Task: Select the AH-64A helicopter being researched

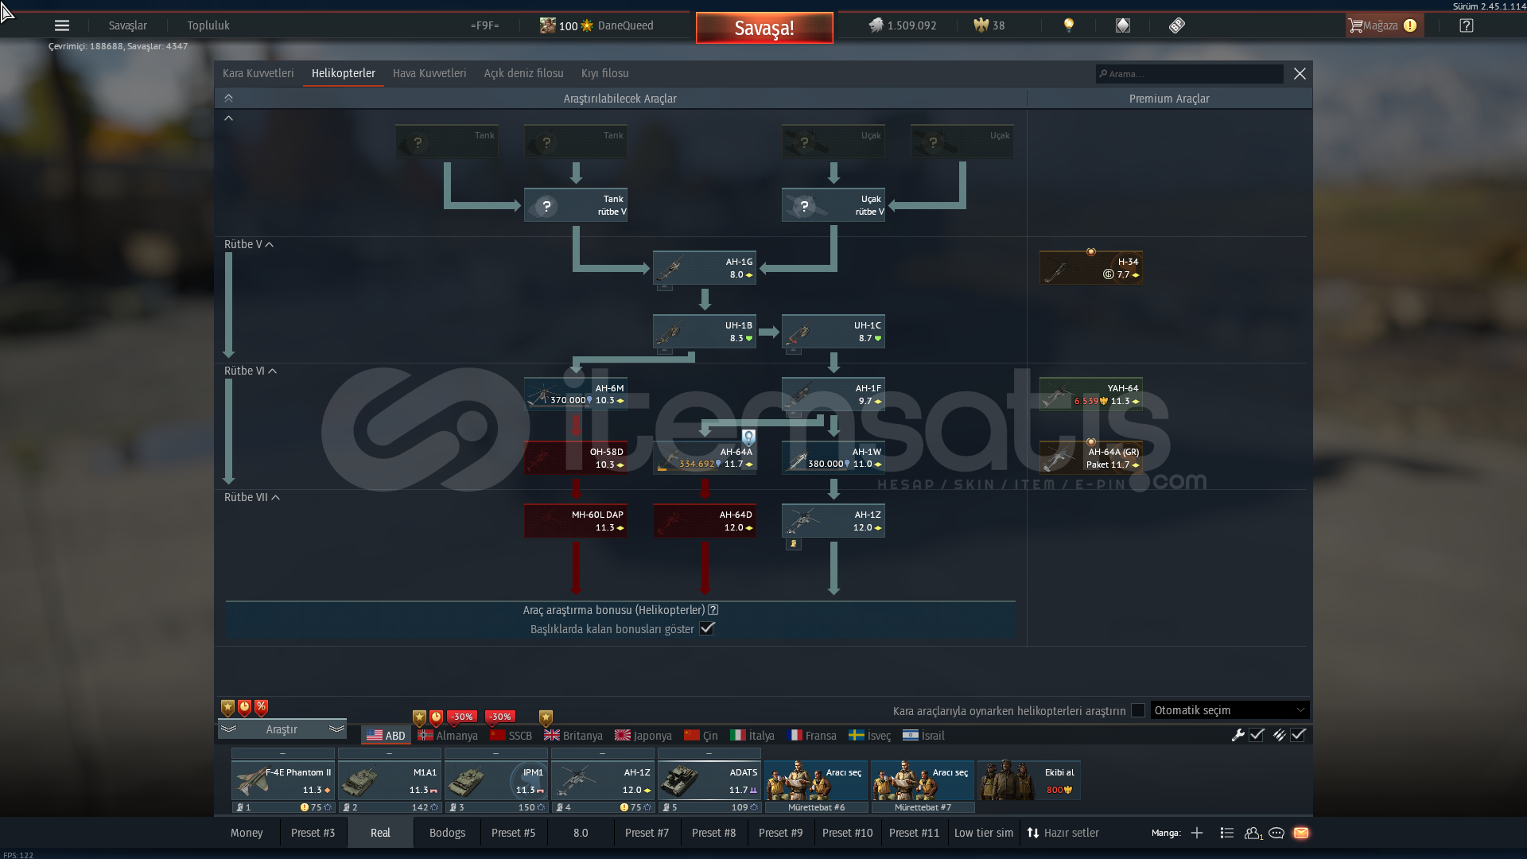Action: click(704, 458)
